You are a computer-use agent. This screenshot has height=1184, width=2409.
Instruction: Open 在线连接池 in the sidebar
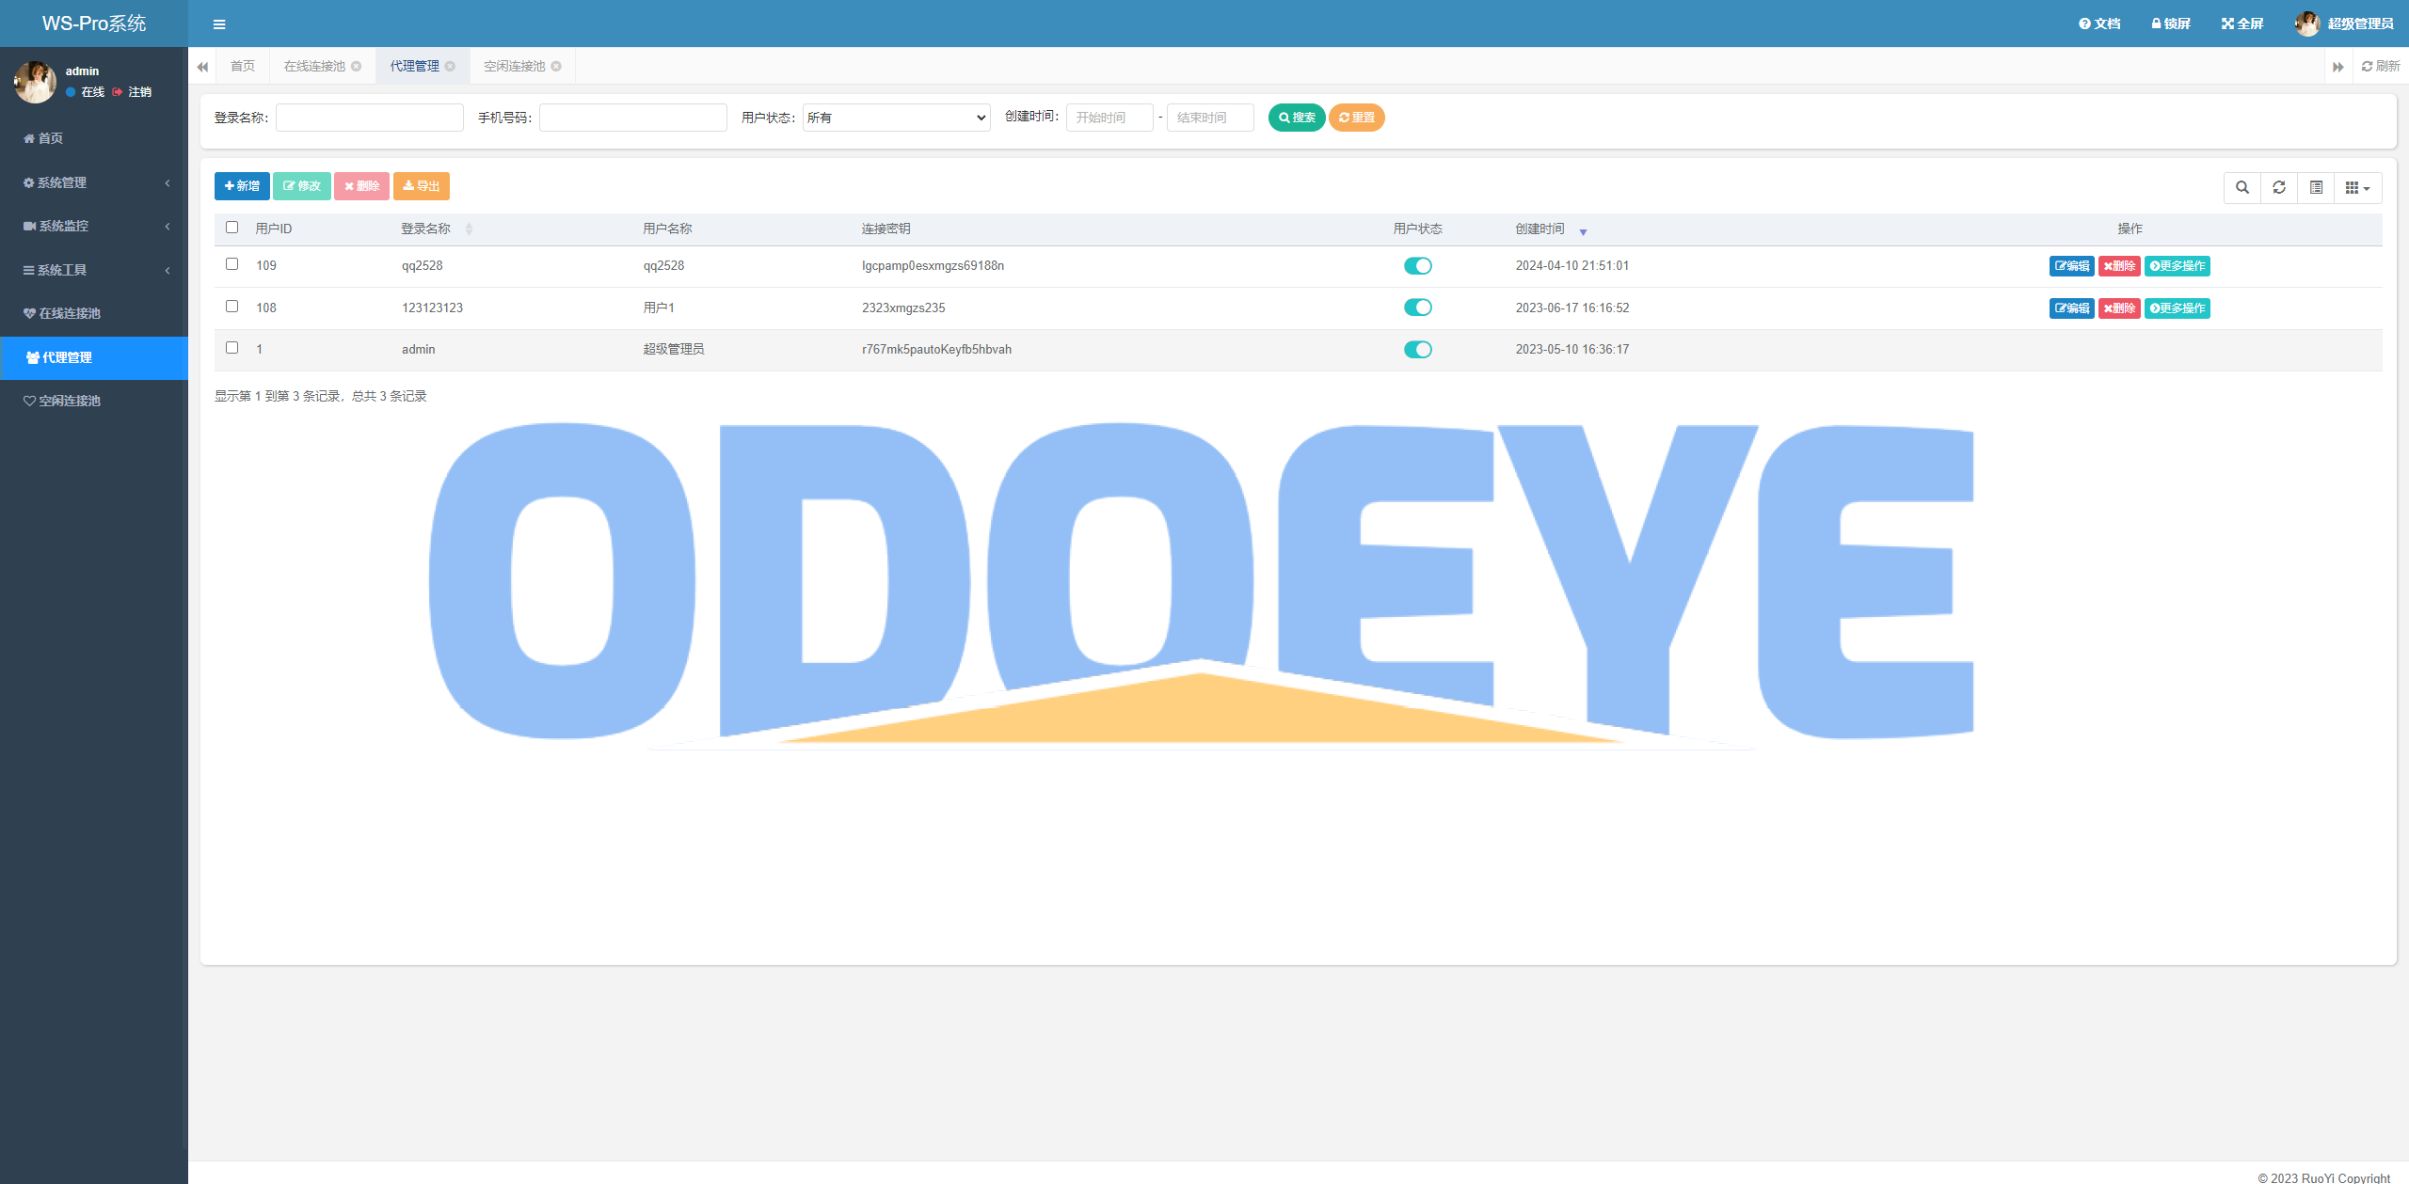coord(94,313)
